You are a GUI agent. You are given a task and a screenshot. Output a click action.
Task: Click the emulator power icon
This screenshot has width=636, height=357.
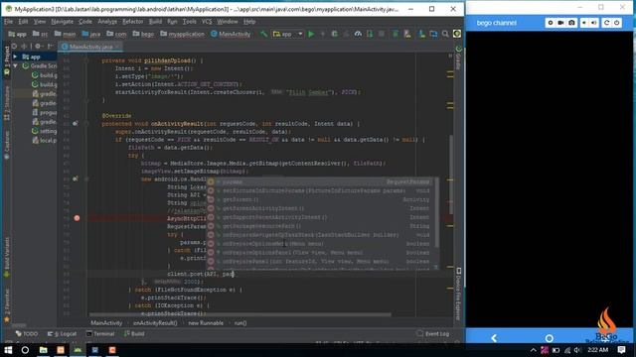point(616,23)
